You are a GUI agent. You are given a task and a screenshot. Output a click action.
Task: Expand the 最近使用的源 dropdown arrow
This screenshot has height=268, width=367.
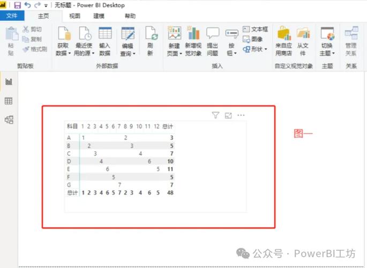coord(93,54)
